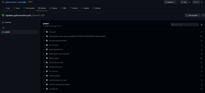The height and width of the screenshot is (93, 205).
Task: Focus the Search logs field
Action: point(185,25)
